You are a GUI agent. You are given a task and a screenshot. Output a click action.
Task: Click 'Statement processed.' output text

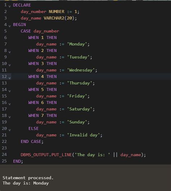[28, 178]
